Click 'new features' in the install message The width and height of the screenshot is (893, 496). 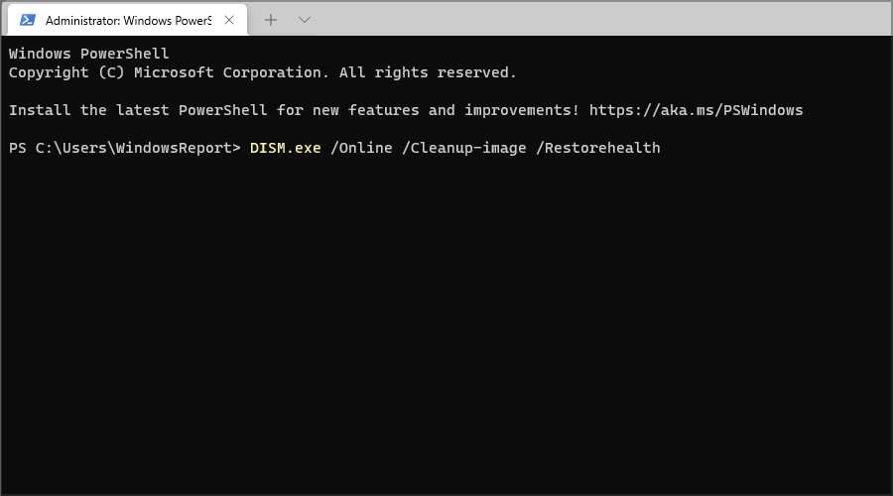click(x=365, y=110)
